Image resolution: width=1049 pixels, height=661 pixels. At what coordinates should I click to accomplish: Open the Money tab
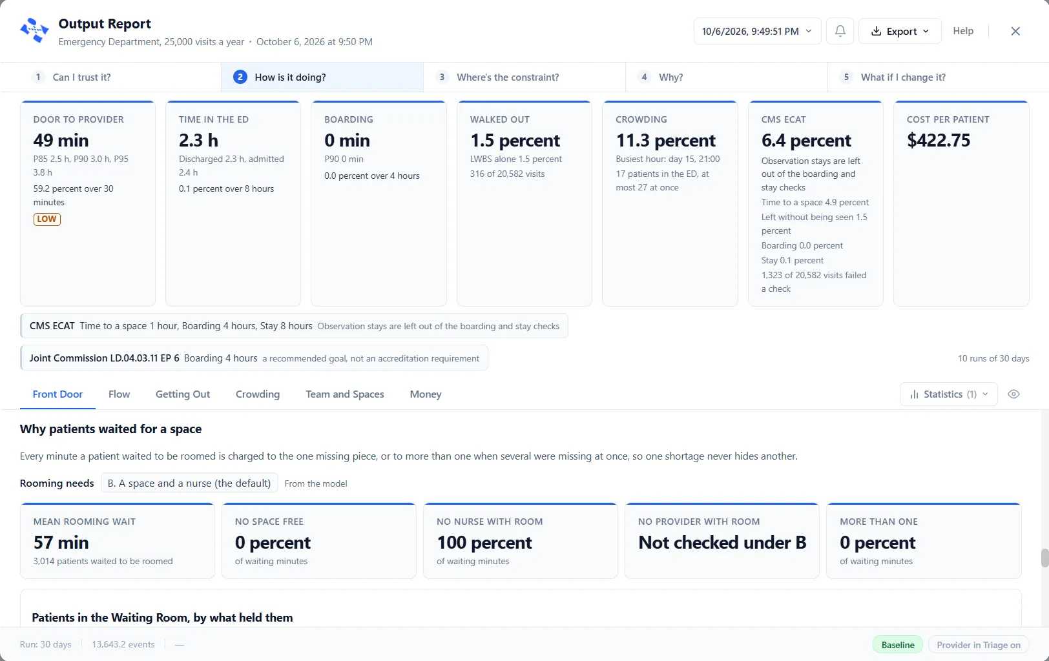tap(426, 394)
